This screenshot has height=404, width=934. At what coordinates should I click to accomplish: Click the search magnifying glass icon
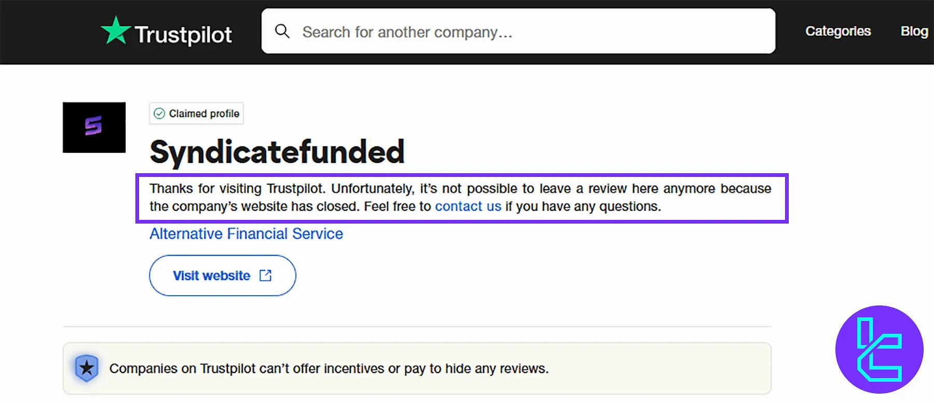[x=282, y=31]
